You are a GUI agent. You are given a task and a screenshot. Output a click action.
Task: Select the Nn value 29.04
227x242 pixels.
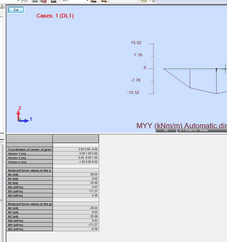76,174
